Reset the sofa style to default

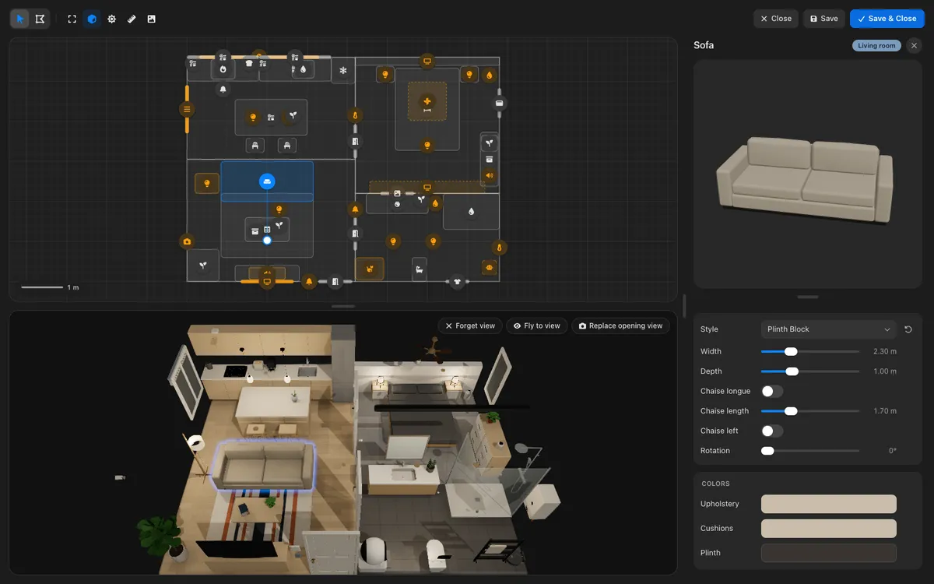click(908, 329)
